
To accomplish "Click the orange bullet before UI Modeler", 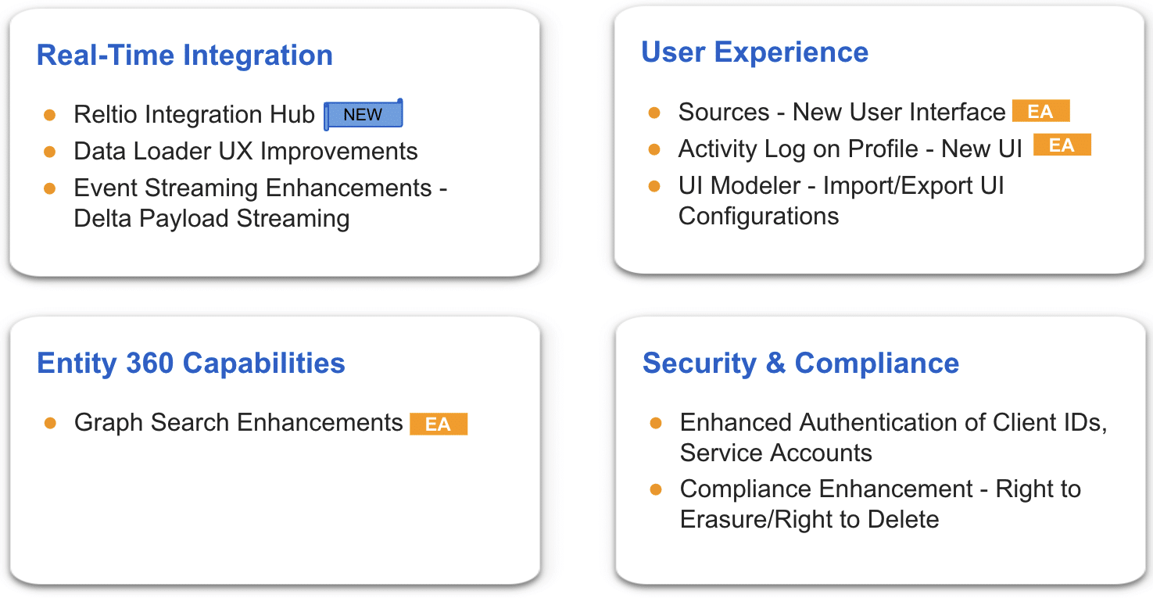I will 655,186.
